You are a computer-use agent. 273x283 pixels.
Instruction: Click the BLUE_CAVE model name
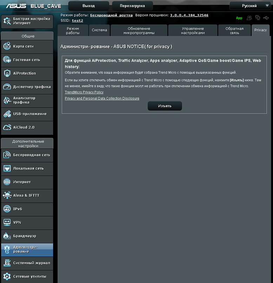(x=46, y=6)
